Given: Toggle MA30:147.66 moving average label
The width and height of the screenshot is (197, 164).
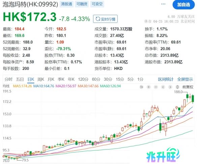Looking at the screenshot, I should click(x=88, y=86).
